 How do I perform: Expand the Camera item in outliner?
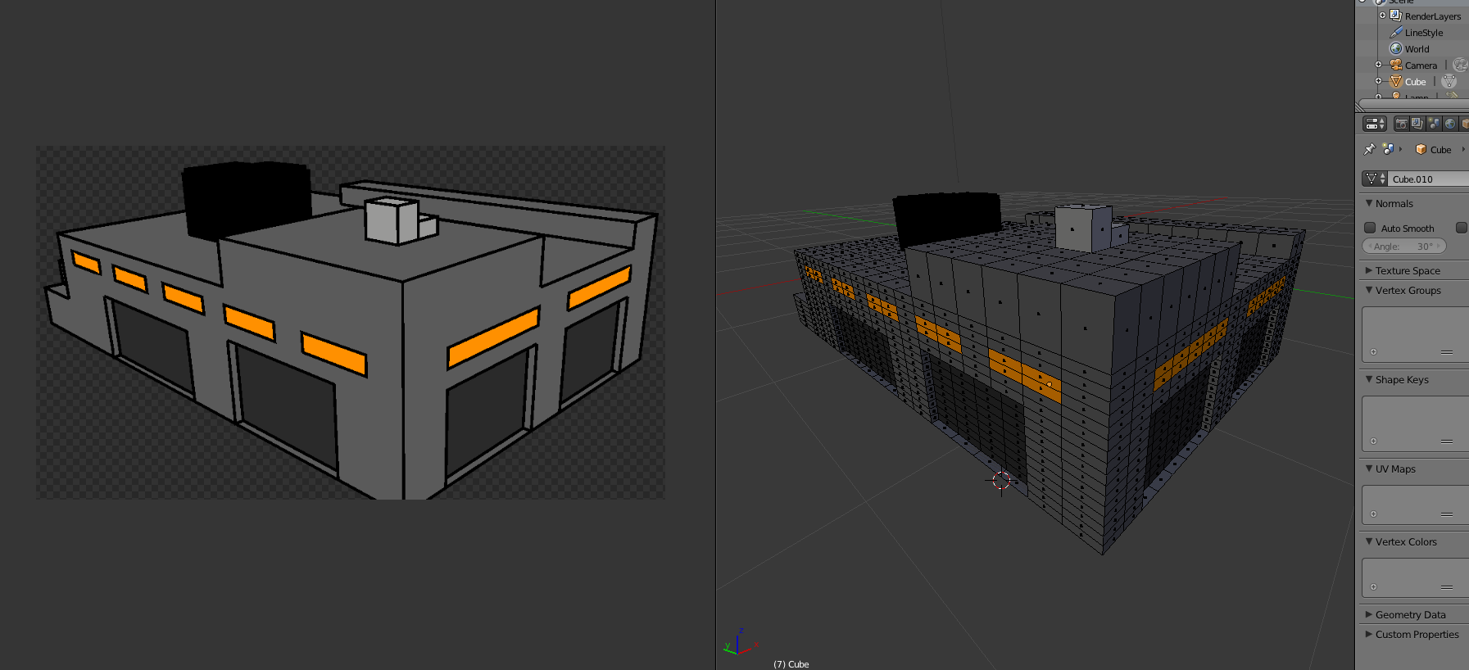click(x=1378, y=65)
